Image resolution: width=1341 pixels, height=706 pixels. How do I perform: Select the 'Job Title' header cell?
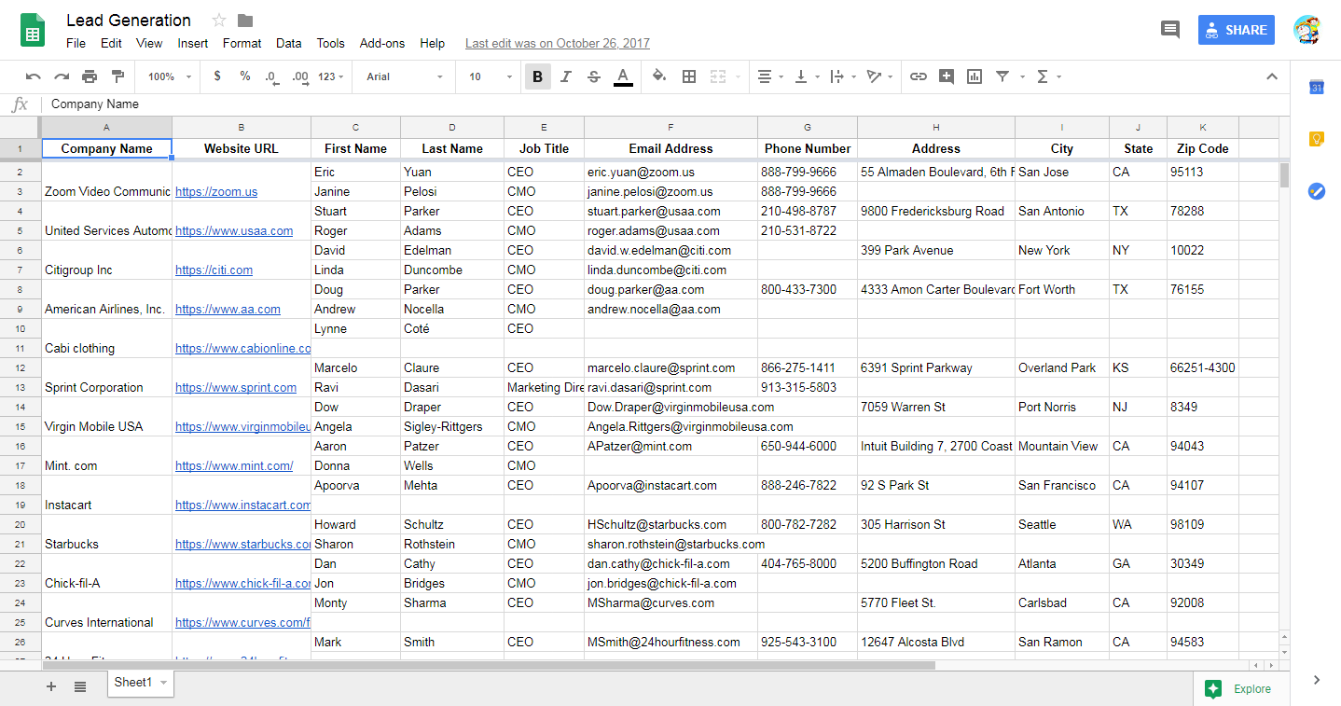(544, 148)
